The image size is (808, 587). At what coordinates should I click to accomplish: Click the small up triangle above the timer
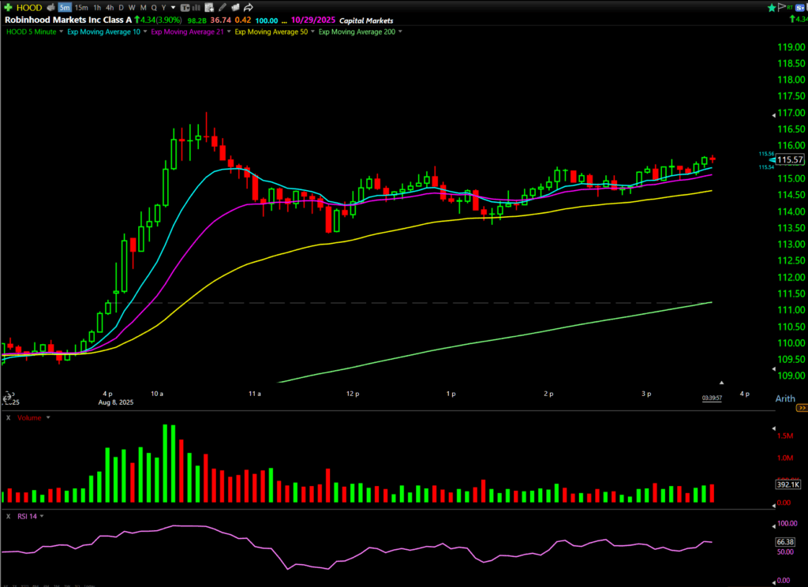721,383
